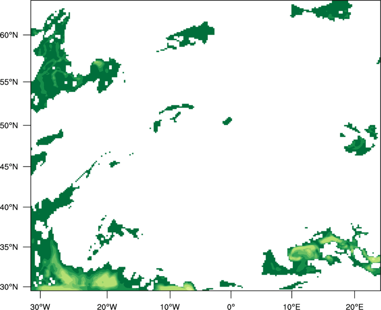Click the 45°N latitude label
Image resolution: width=381 pixels, height=310 pixels.
click(9, 166)
